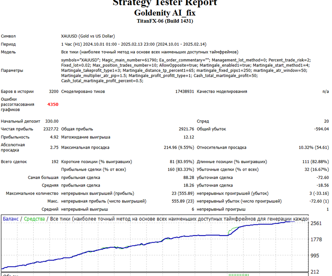Click the Чистая прибыль value 2327.72

[51, 129]
